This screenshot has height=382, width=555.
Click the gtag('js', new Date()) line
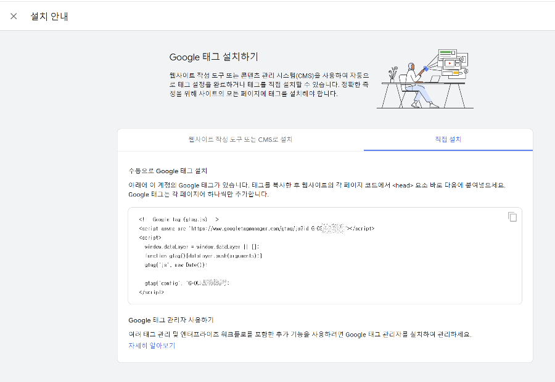tap(176, 265)
